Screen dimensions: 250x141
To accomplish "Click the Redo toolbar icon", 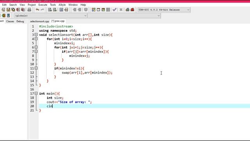I will pyautogui.click(x=42, y=10).
